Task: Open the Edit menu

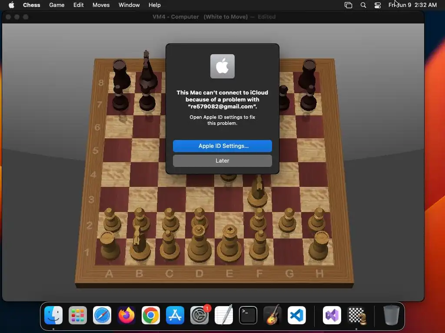Action: tap(78, 5)
